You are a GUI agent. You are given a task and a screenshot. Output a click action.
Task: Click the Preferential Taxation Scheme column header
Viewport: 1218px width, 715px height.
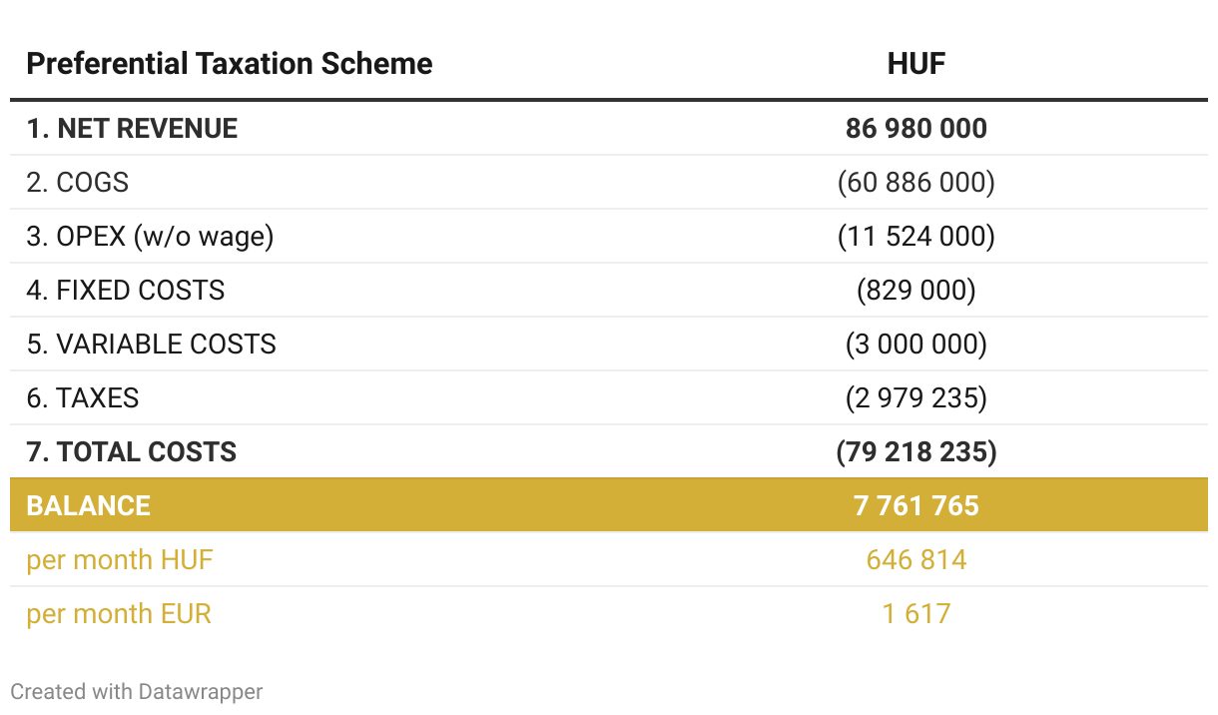tap(230, 64)
